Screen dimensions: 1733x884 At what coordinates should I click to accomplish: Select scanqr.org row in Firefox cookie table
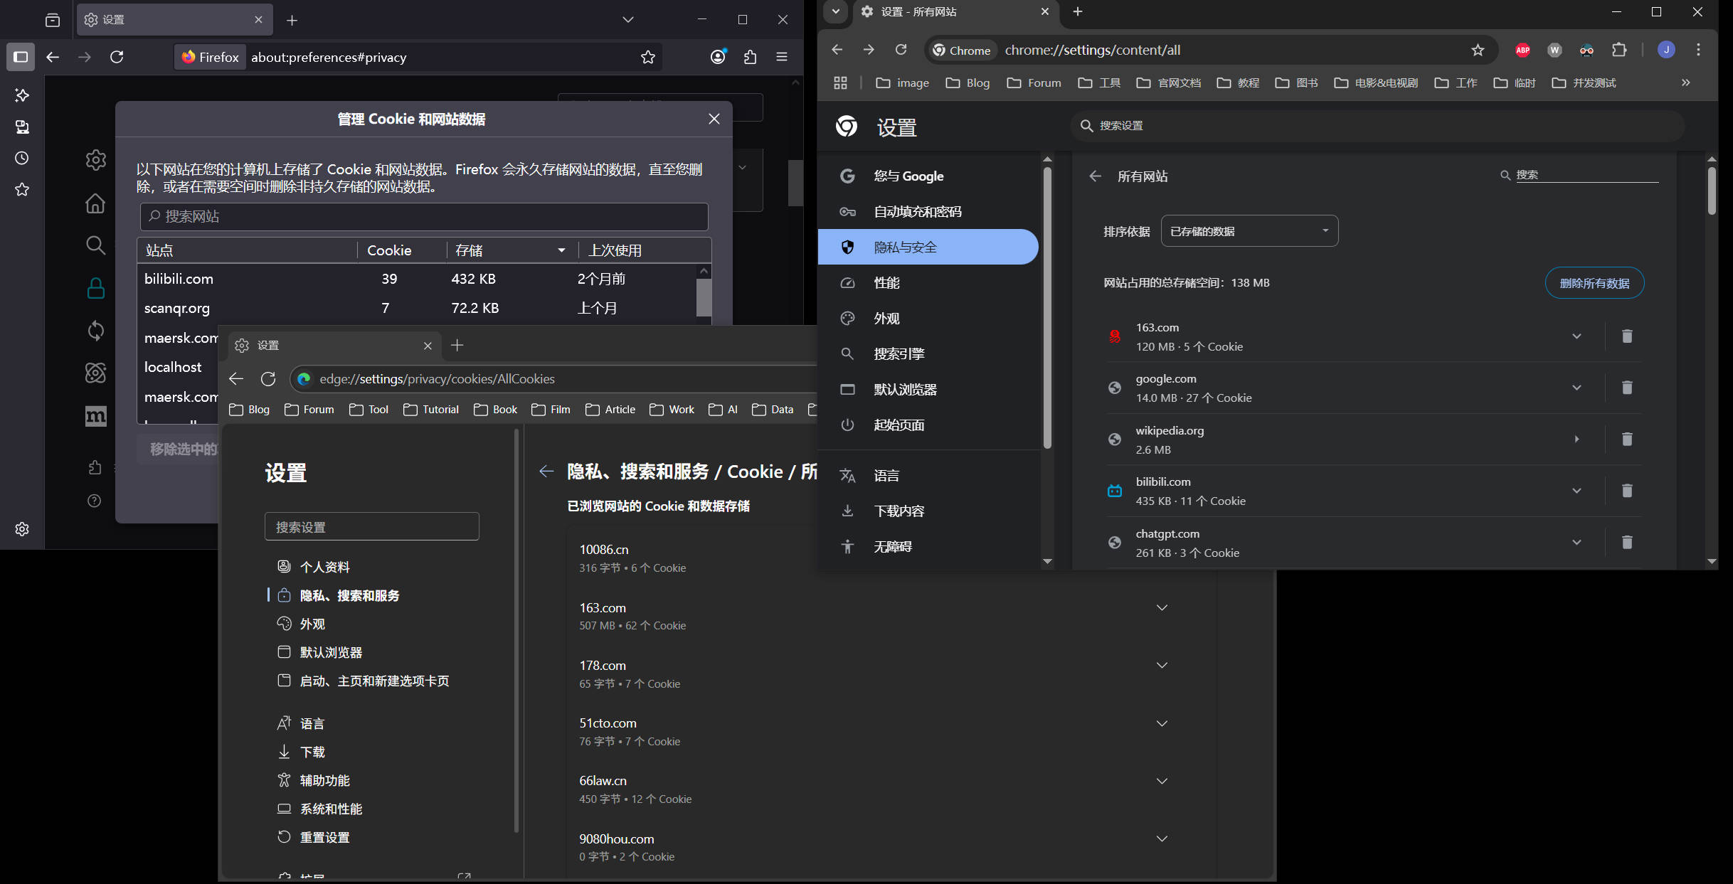tap(417, 308)
